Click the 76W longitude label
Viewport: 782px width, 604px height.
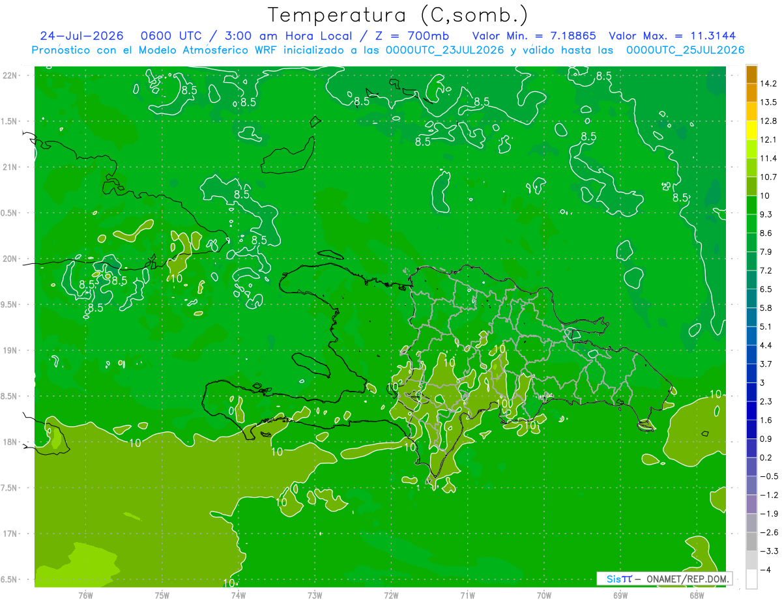coord(85,595)
